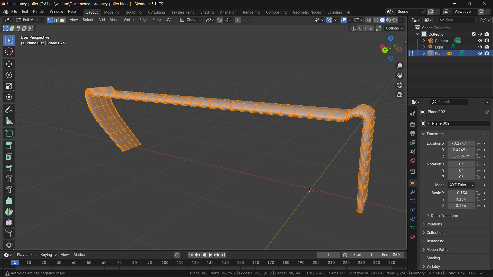Select the Measure tool
This screenshot has height=277, width=493.
tap(9, 121)
